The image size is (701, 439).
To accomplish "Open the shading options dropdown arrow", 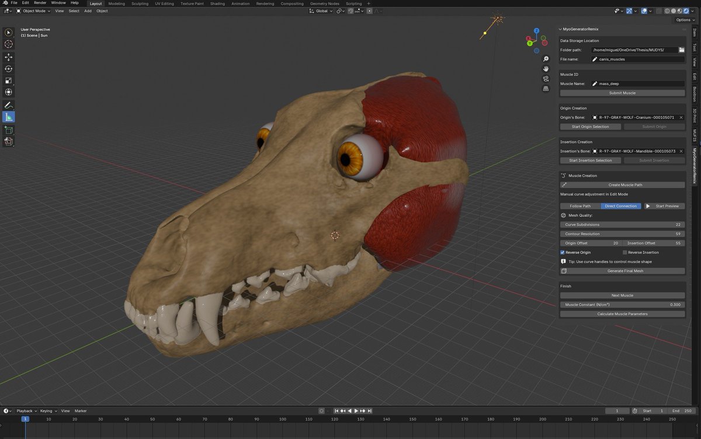I will [692, 11].
